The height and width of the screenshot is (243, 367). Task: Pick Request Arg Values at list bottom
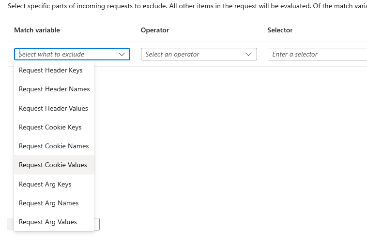(48, 222)
